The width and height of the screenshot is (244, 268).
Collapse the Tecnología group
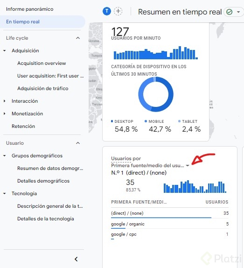coord(5,193)
